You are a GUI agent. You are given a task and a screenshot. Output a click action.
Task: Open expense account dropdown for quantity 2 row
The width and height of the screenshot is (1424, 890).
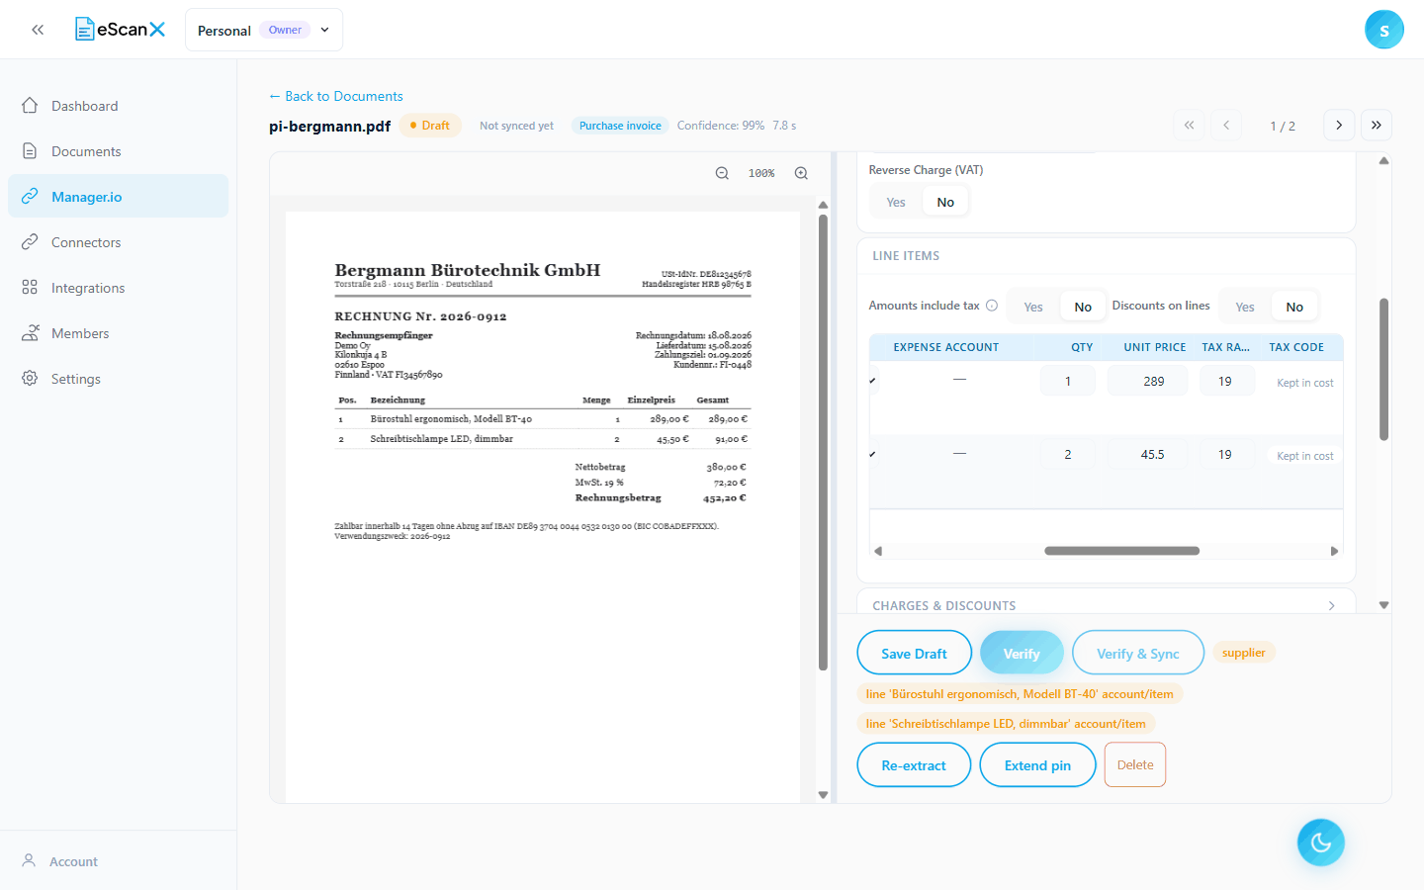coord(959,454)
